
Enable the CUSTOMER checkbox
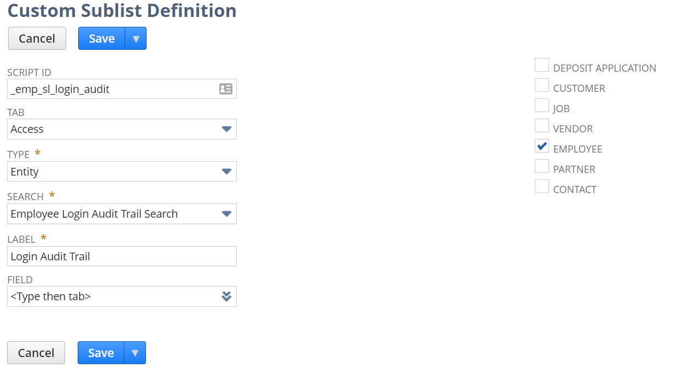point(541,85)
